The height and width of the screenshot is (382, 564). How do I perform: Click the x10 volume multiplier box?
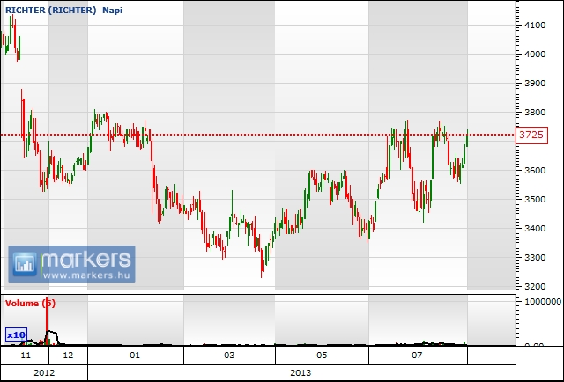pos(16,335)
